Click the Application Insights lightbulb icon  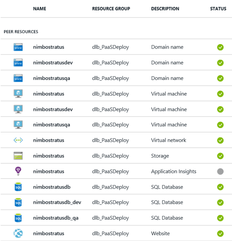(x=18, y=171)
